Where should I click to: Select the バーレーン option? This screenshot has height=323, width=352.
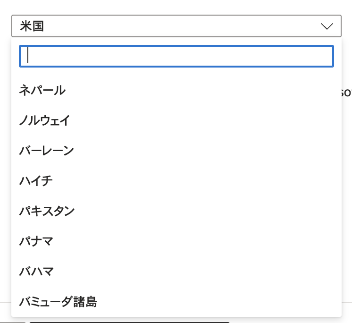click(47, 151)
